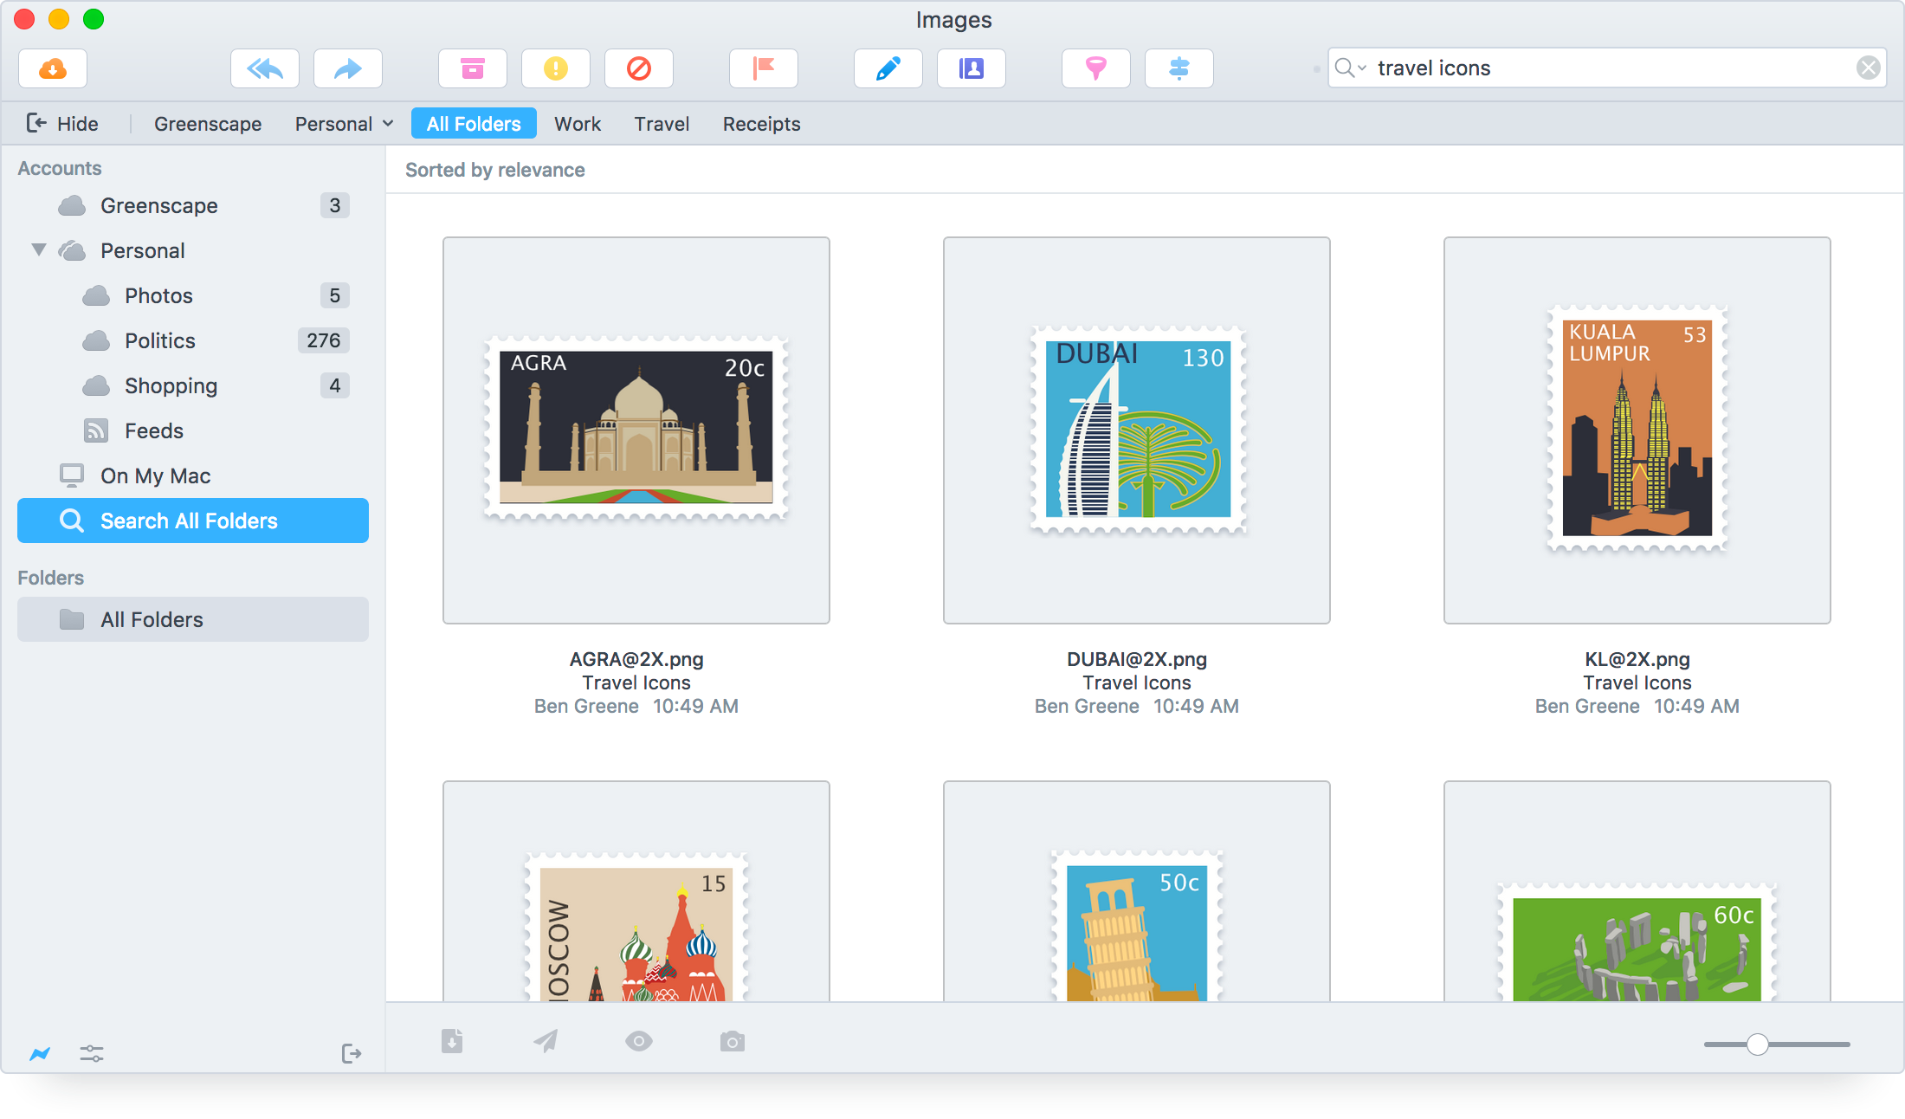
Task: Open the camera capture icon at bottom
Action: click(x=732, y=1042)
